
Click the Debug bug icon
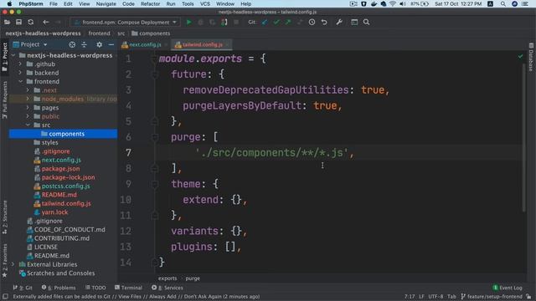201,23
